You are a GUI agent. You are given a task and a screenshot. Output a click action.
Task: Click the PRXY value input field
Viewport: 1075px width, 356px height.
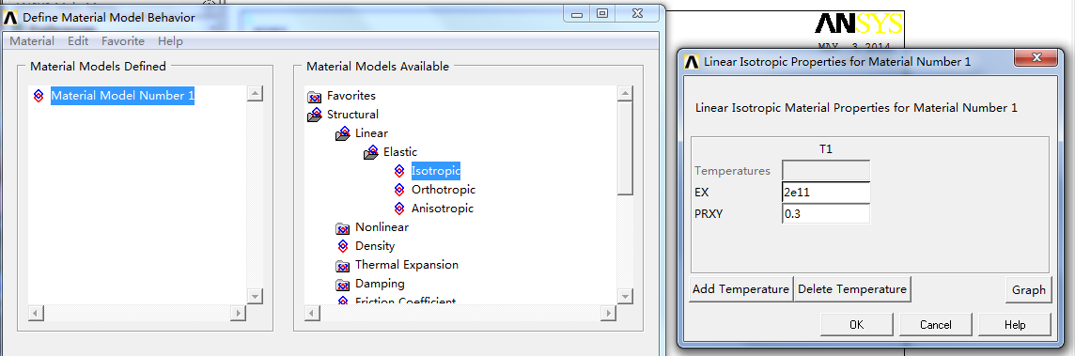(x=825, y=214)
